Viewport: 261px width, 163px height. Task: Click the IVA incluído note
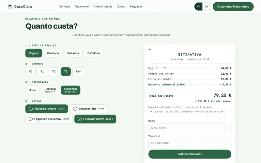(187, 111)
